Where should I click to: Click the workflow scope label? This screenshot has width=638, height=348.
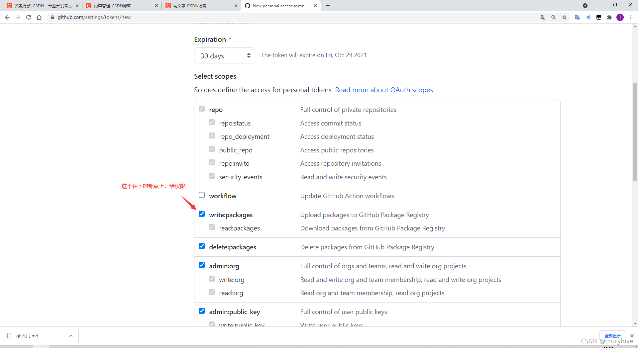(x=223, y=196)
